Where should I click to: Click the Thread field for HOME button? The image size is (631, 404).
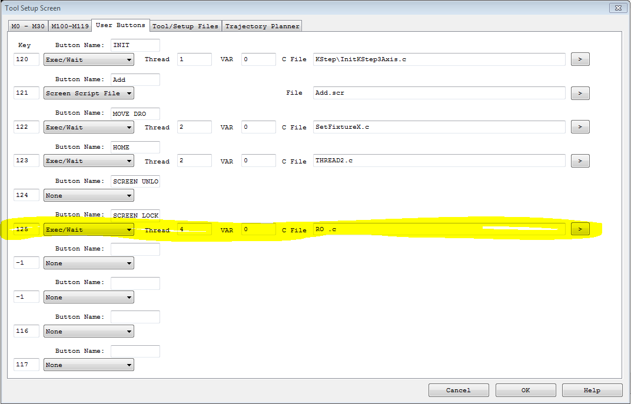pyautogui.click(x=194, y=161)
